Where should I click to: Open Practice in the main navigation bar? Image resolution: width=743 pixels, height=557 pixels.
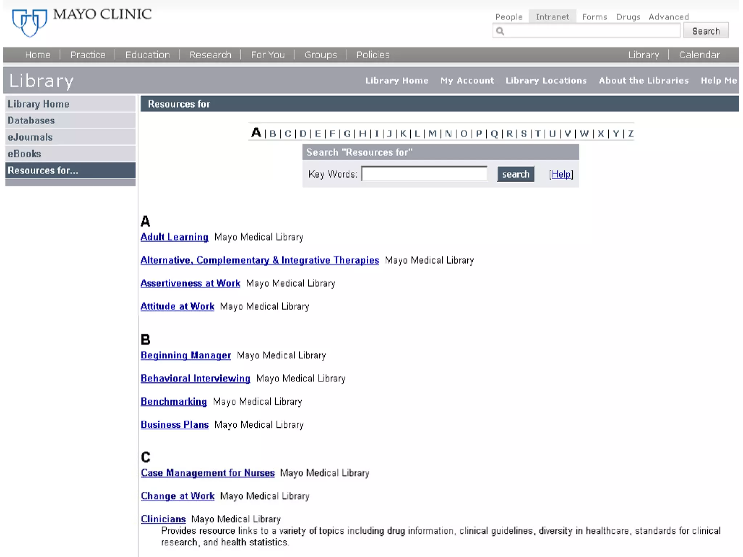[88, 55]
